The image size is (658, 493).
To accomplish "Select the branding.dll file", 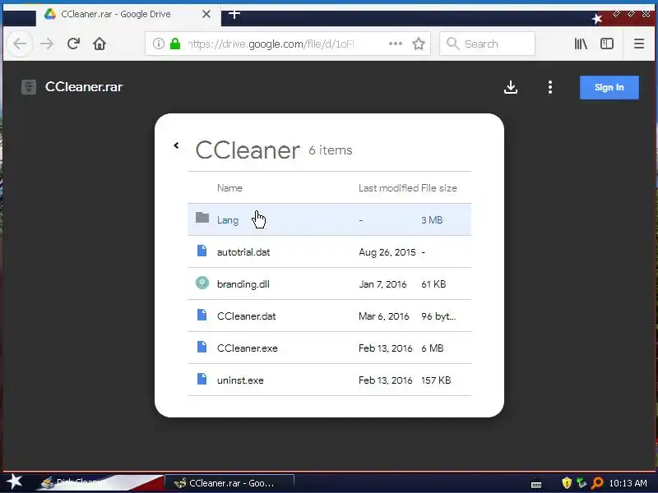I will tap(329, 283).
